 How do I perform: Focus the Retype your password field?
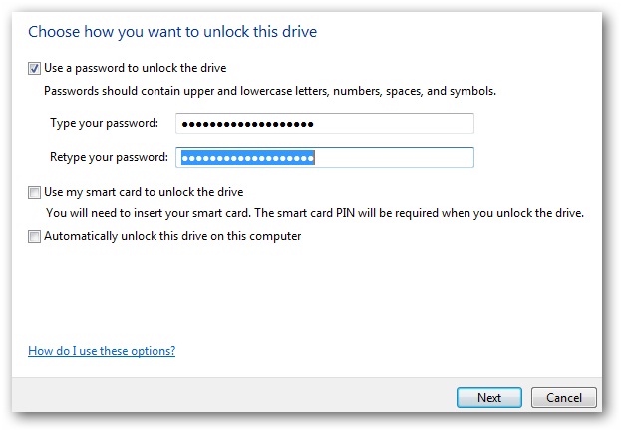(x=325, y=158)
